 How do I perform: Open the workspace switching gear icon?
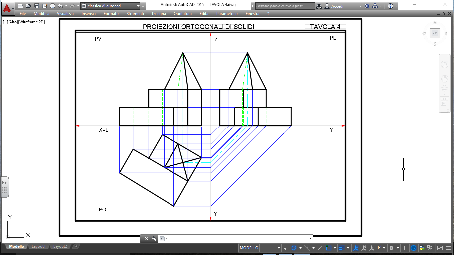click(392, 248)
